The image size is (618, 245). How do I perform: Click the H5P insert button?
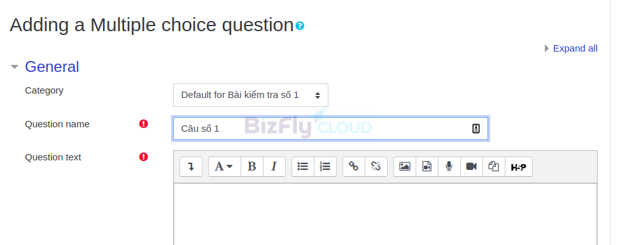tap(518, 167)
